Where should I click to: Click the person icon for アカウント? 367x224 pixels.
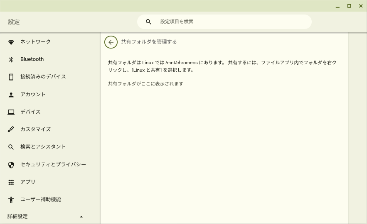(x=11, y=95)
